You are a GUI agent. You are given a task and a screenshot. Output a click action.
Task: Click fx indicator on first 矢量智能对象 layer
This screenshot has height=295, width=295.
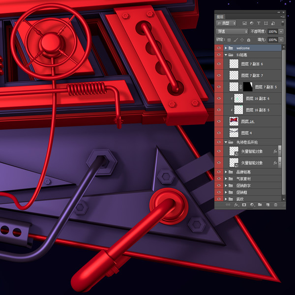(x=275, y=151)
